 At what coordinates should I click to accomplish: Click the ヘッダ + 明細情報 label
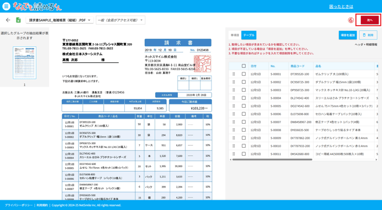(x=366, y=45)
